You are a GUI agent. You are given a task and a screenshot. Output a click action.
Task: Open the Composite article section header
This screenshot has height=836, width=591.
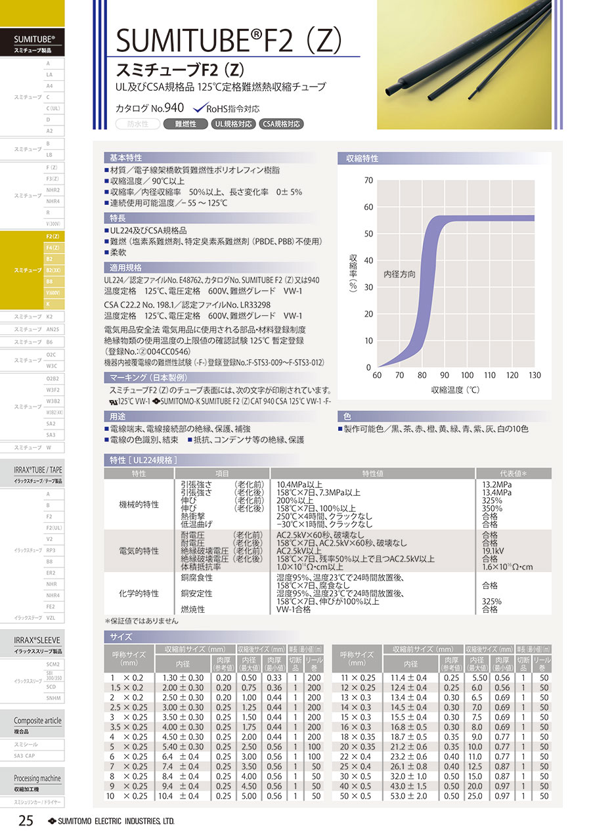pos(37,724)
